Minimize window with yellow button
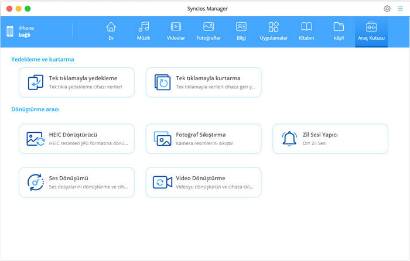This screenshot has width=410, height=261. tap(19, 9)
